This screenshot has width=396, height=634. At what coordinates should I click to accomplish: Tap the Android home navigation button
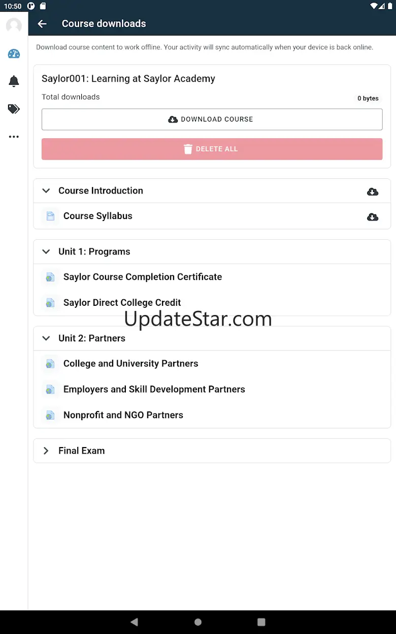198,622
